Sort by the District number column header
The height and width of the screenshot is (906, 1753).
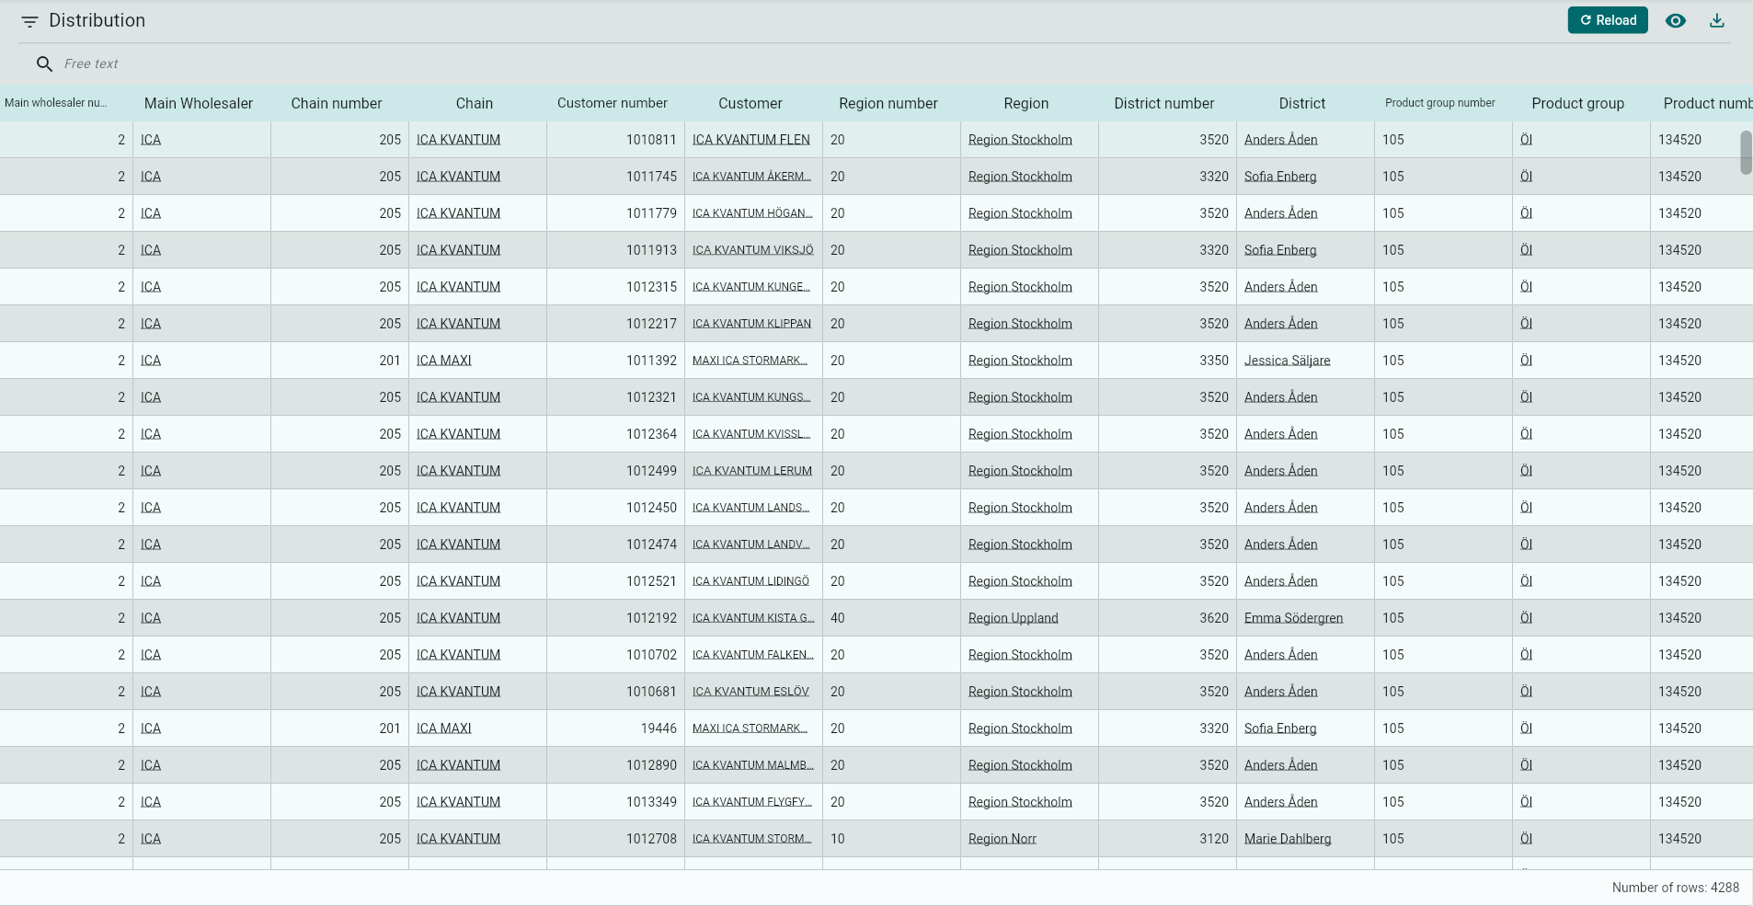click(x=1164, y=103)
